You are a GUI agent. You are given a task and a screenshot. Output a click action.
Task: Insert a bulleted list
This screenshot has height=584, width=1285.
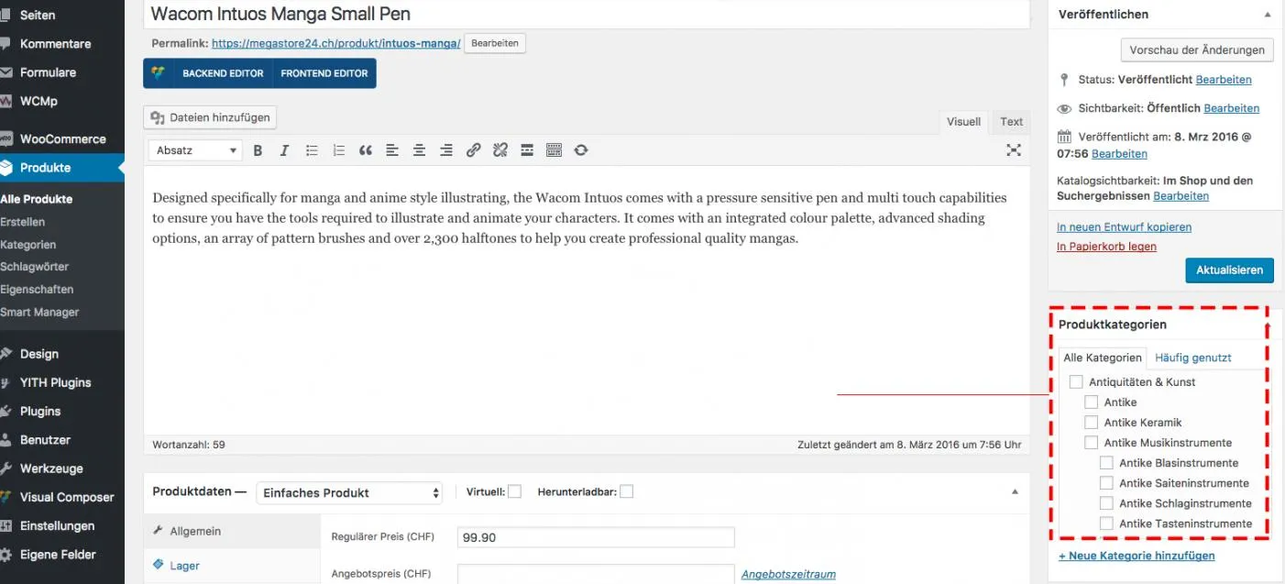(x=312, y=150)
